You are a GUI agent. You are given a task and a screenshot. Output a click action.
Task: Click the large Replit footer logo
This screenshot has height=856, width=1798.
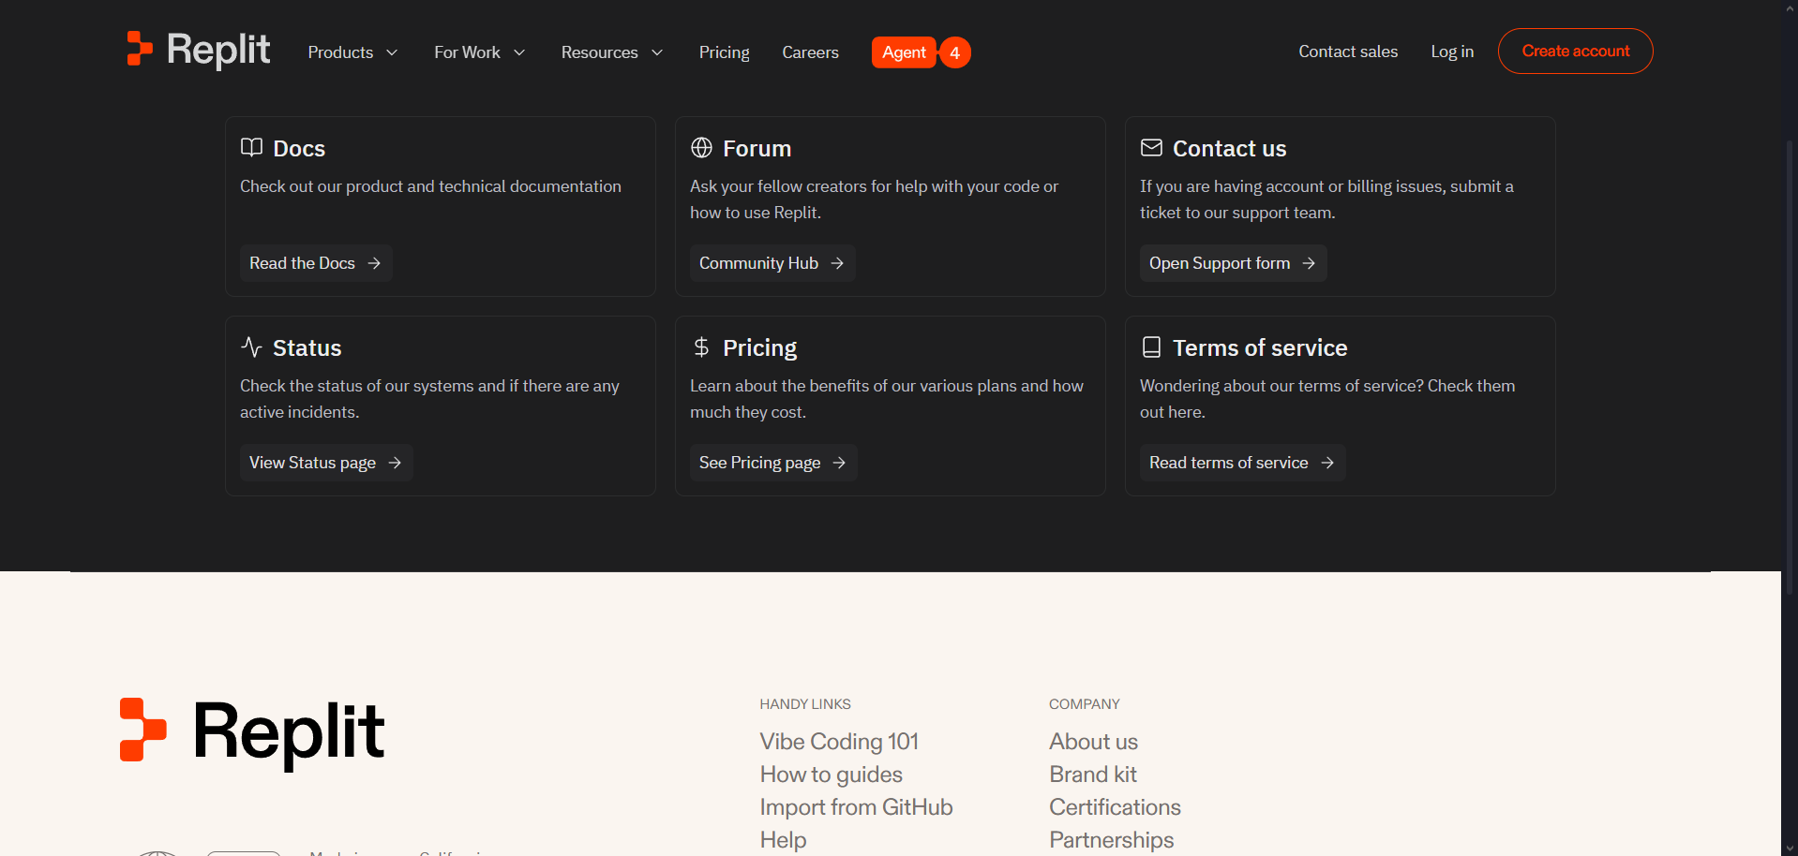[x=252, y=731]
